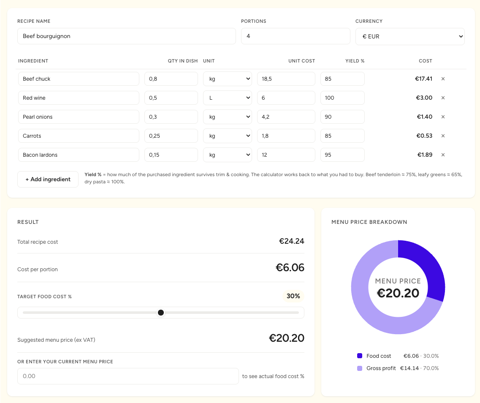Image resolution: width=480 pixels, height=403 pixels.
Task: Select the €1.40 Pearl onions cost
Action: click(425, 117)
